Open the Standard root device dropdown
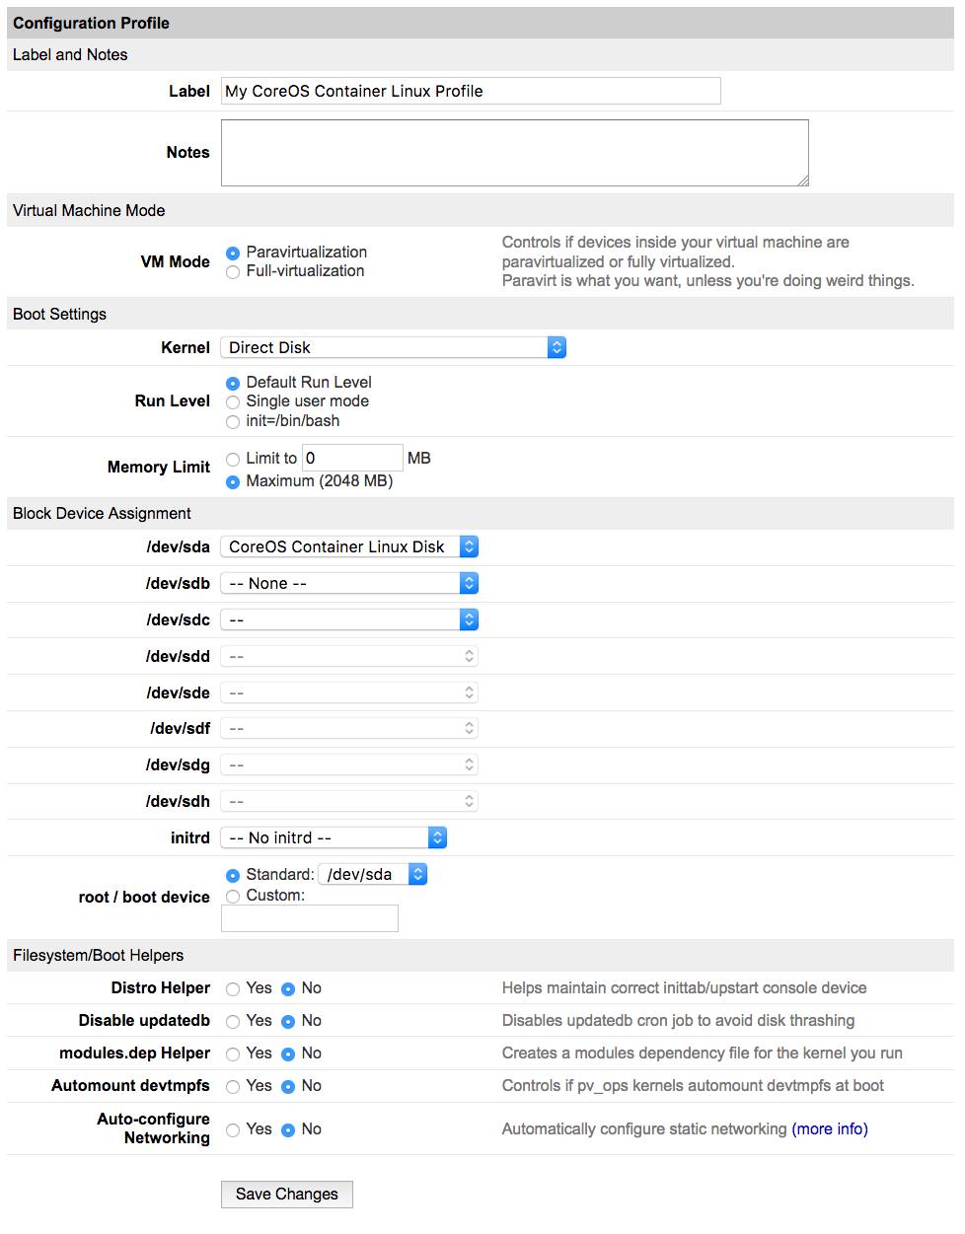This screenshot has width=965, height=1234. 372,874
